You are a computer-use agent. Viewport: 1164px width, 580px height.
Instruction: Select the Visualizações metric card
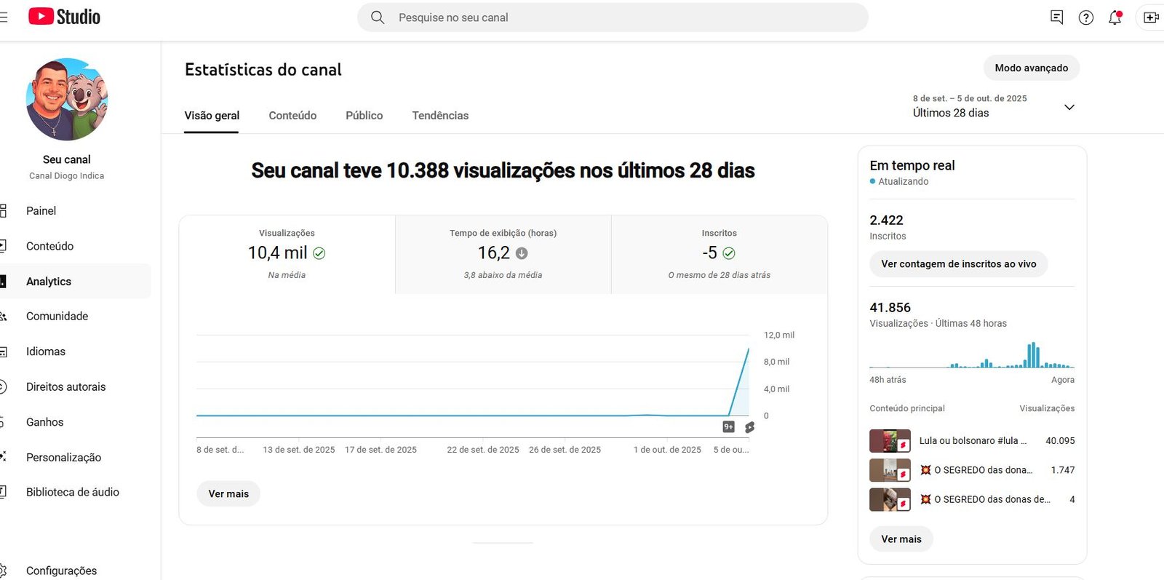tap(287, 253)
